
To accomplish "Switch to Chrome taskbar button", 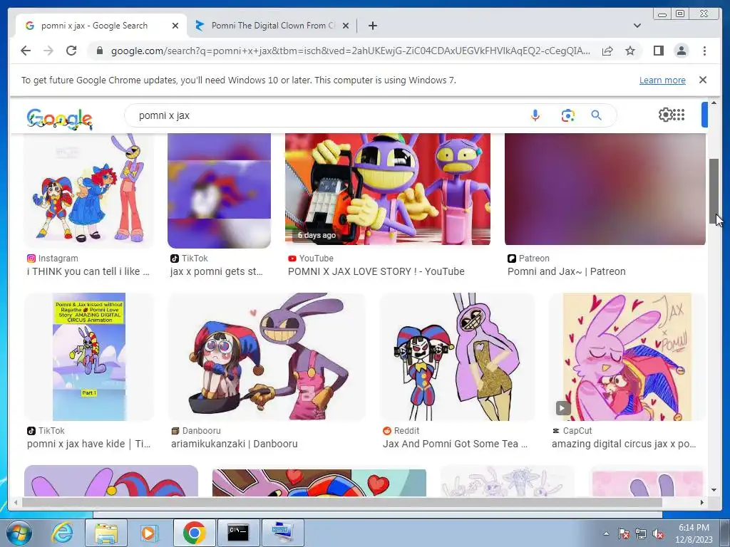I will 194,533.
